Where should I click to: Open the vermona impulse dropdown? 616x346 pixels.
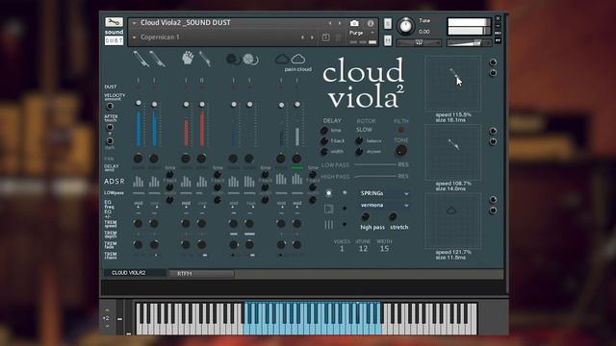pos(385,205)
